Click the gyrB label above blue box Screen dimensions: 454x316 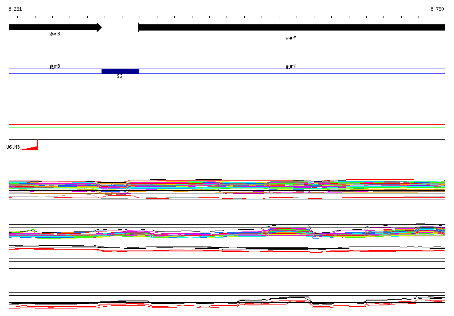tap(55, 66)
